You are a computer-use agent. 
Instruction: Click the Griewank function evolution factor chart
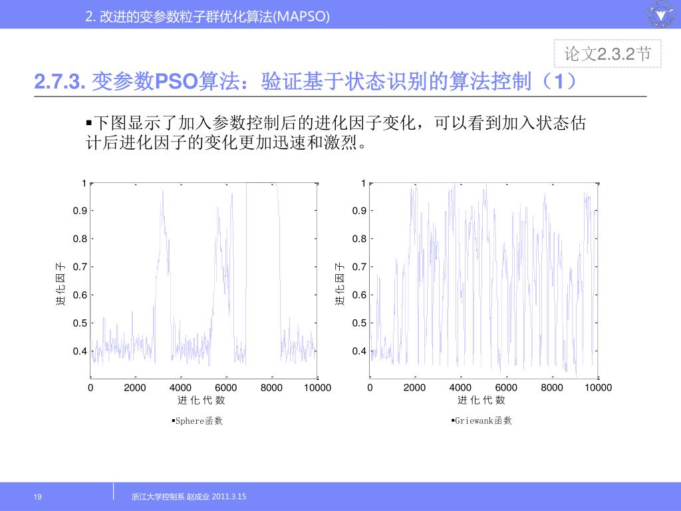pos(484,281)
